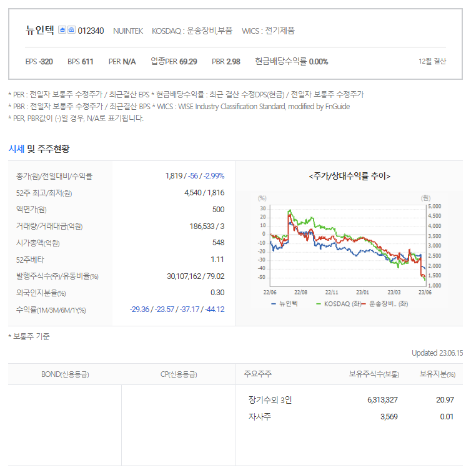Click the 거래량/거래대금(억원) row label
This screenshot has height=473, width=471.
click(49, 227)
